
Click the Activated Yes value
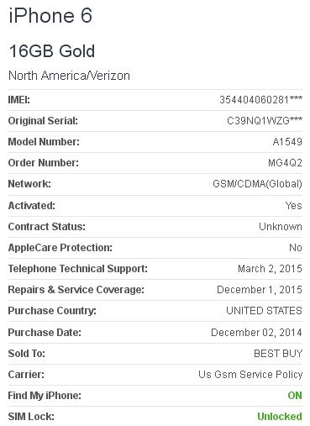294,206
